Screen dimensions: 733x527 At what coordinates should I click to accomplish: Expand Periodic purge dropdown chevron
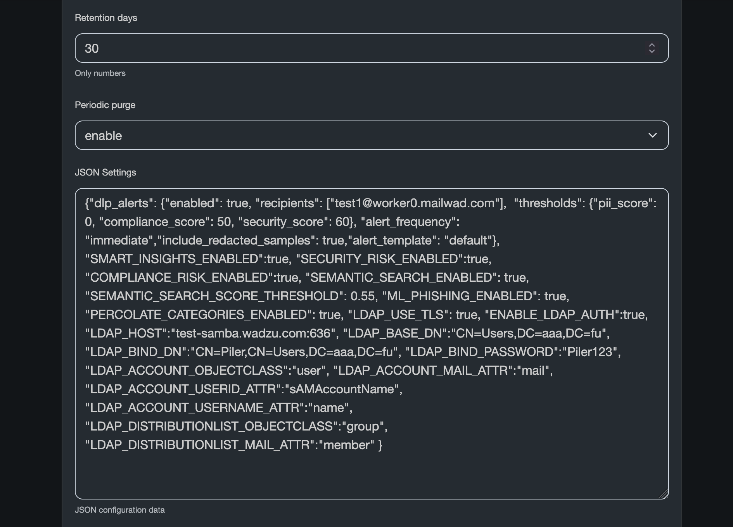[x=652, y=135]
